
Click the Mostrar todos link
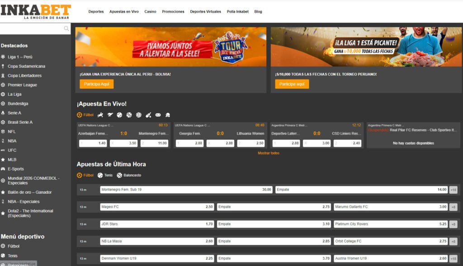(269, 153)
